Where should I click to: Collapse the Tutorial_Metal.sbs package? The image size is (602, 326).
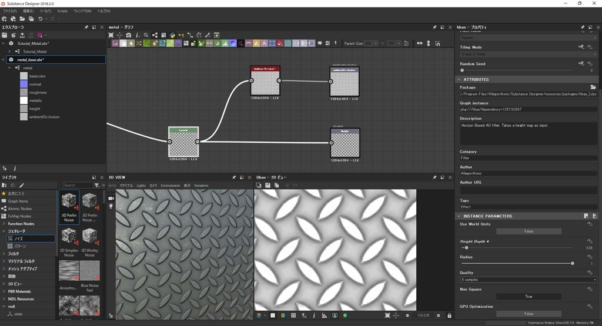click(4, 43)
